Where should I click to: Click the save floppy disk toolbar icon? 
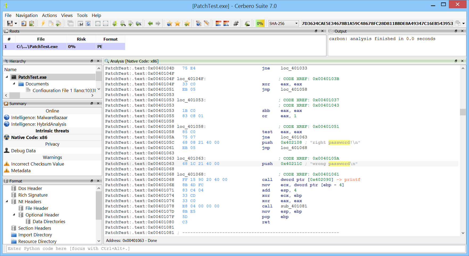[x=10, y=24]
